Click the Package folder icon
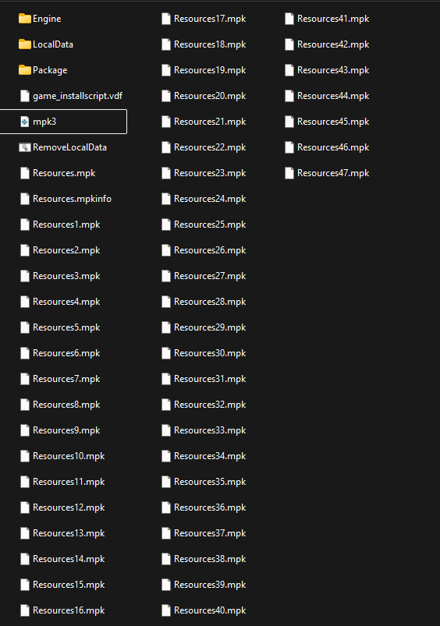 coord(25,70)
